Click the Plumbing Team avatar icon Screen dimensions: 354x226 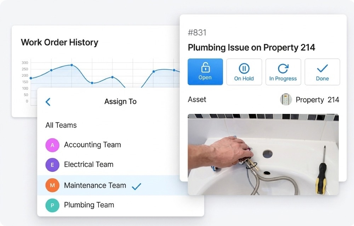pos(52,205)
